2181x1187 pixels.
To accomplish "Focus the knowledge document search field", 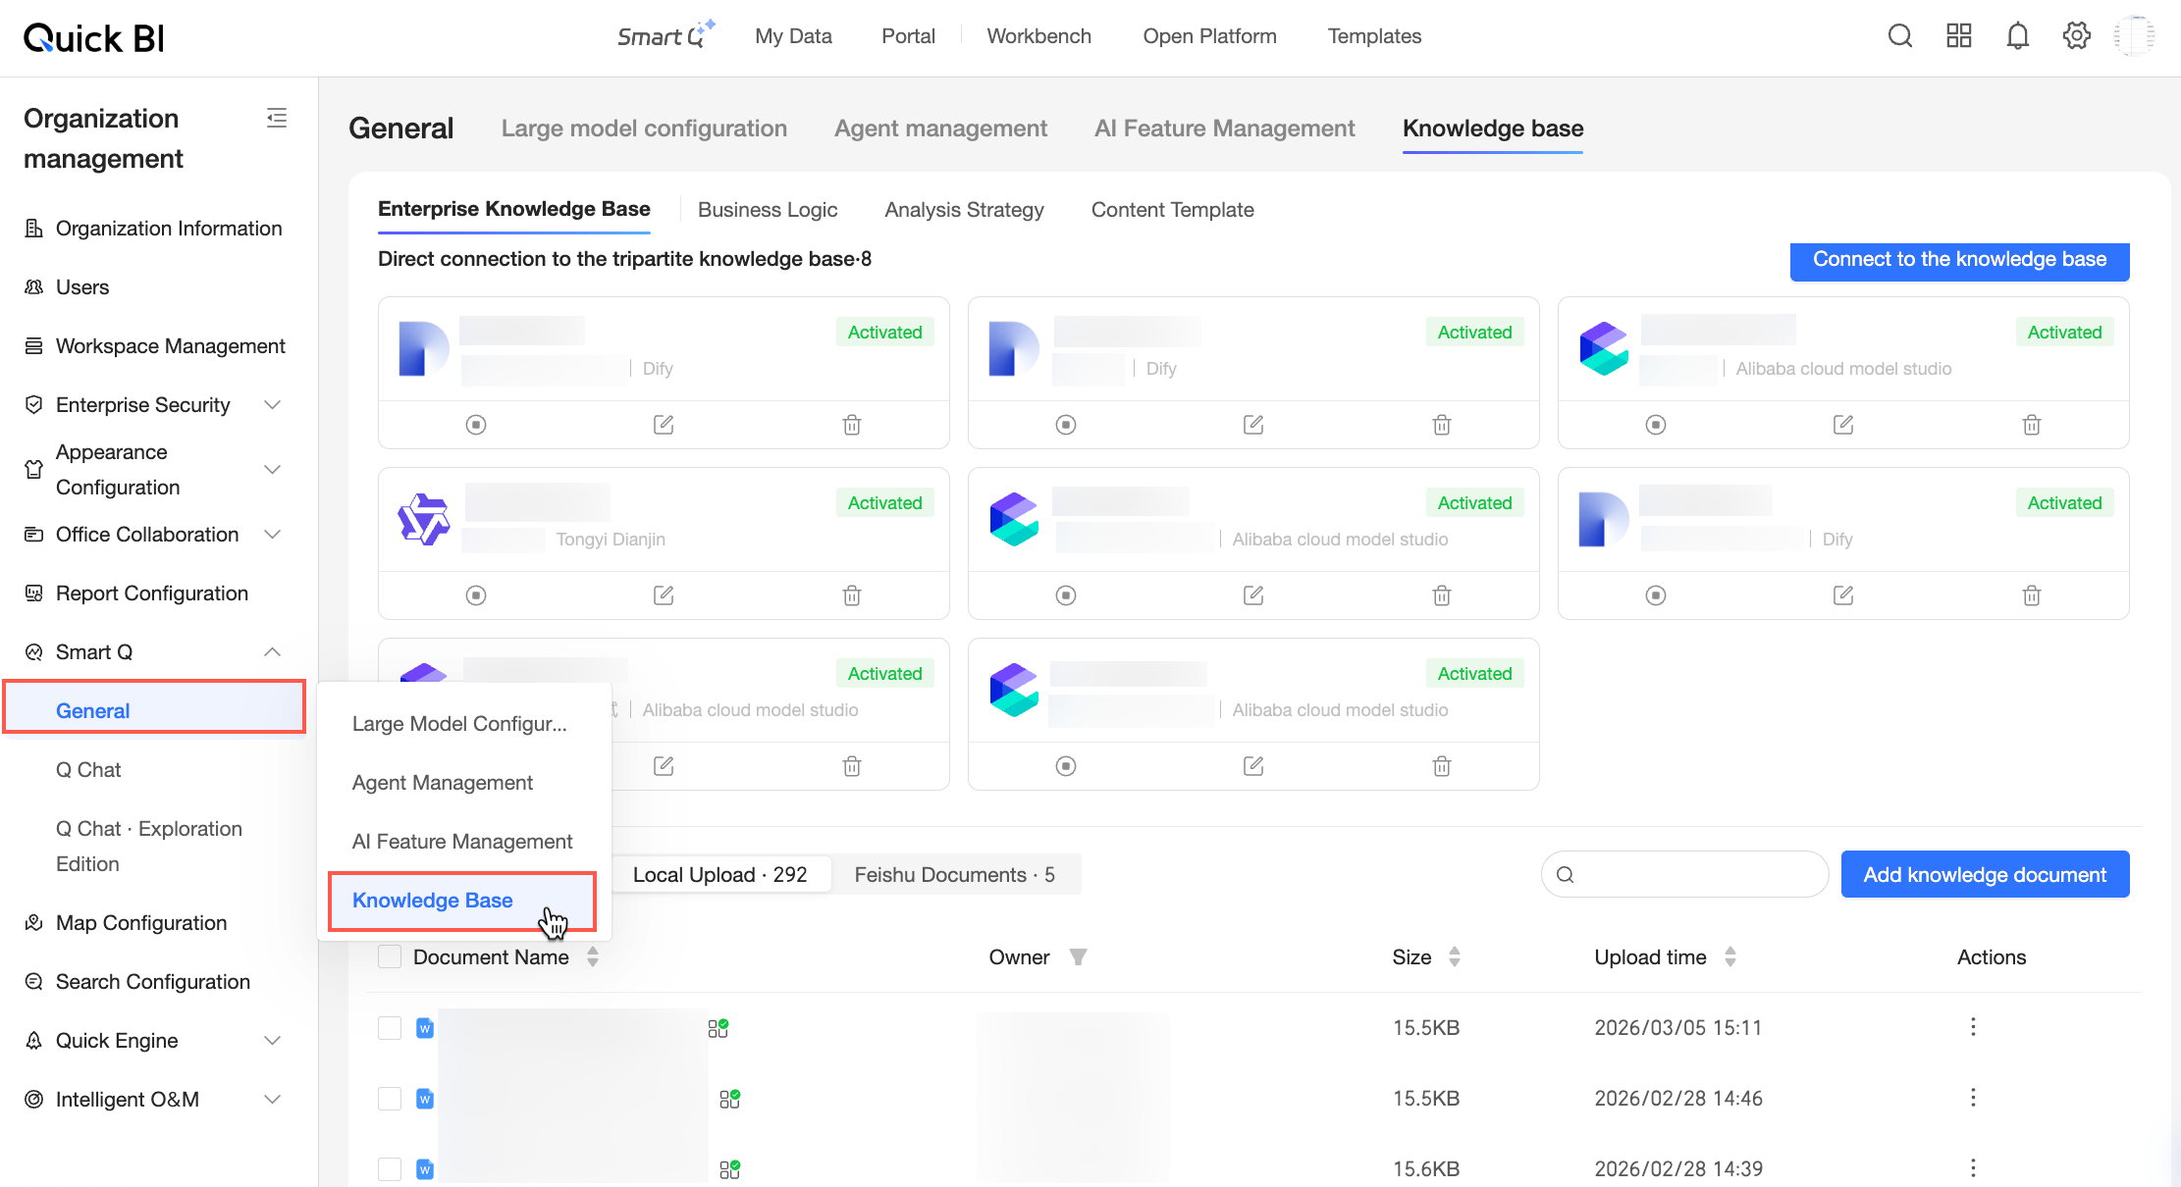I will pos(1684,874).
